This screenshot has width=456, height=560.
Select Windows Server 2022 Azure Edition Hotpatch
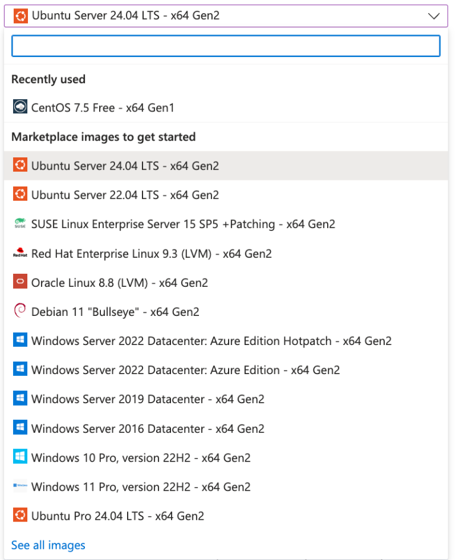(211, 341)
